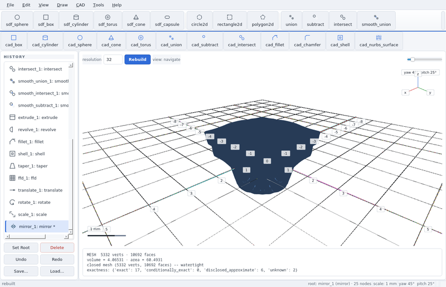
Task: Apply the union operation
Action: pyautogui.click(x=291, y=21)
